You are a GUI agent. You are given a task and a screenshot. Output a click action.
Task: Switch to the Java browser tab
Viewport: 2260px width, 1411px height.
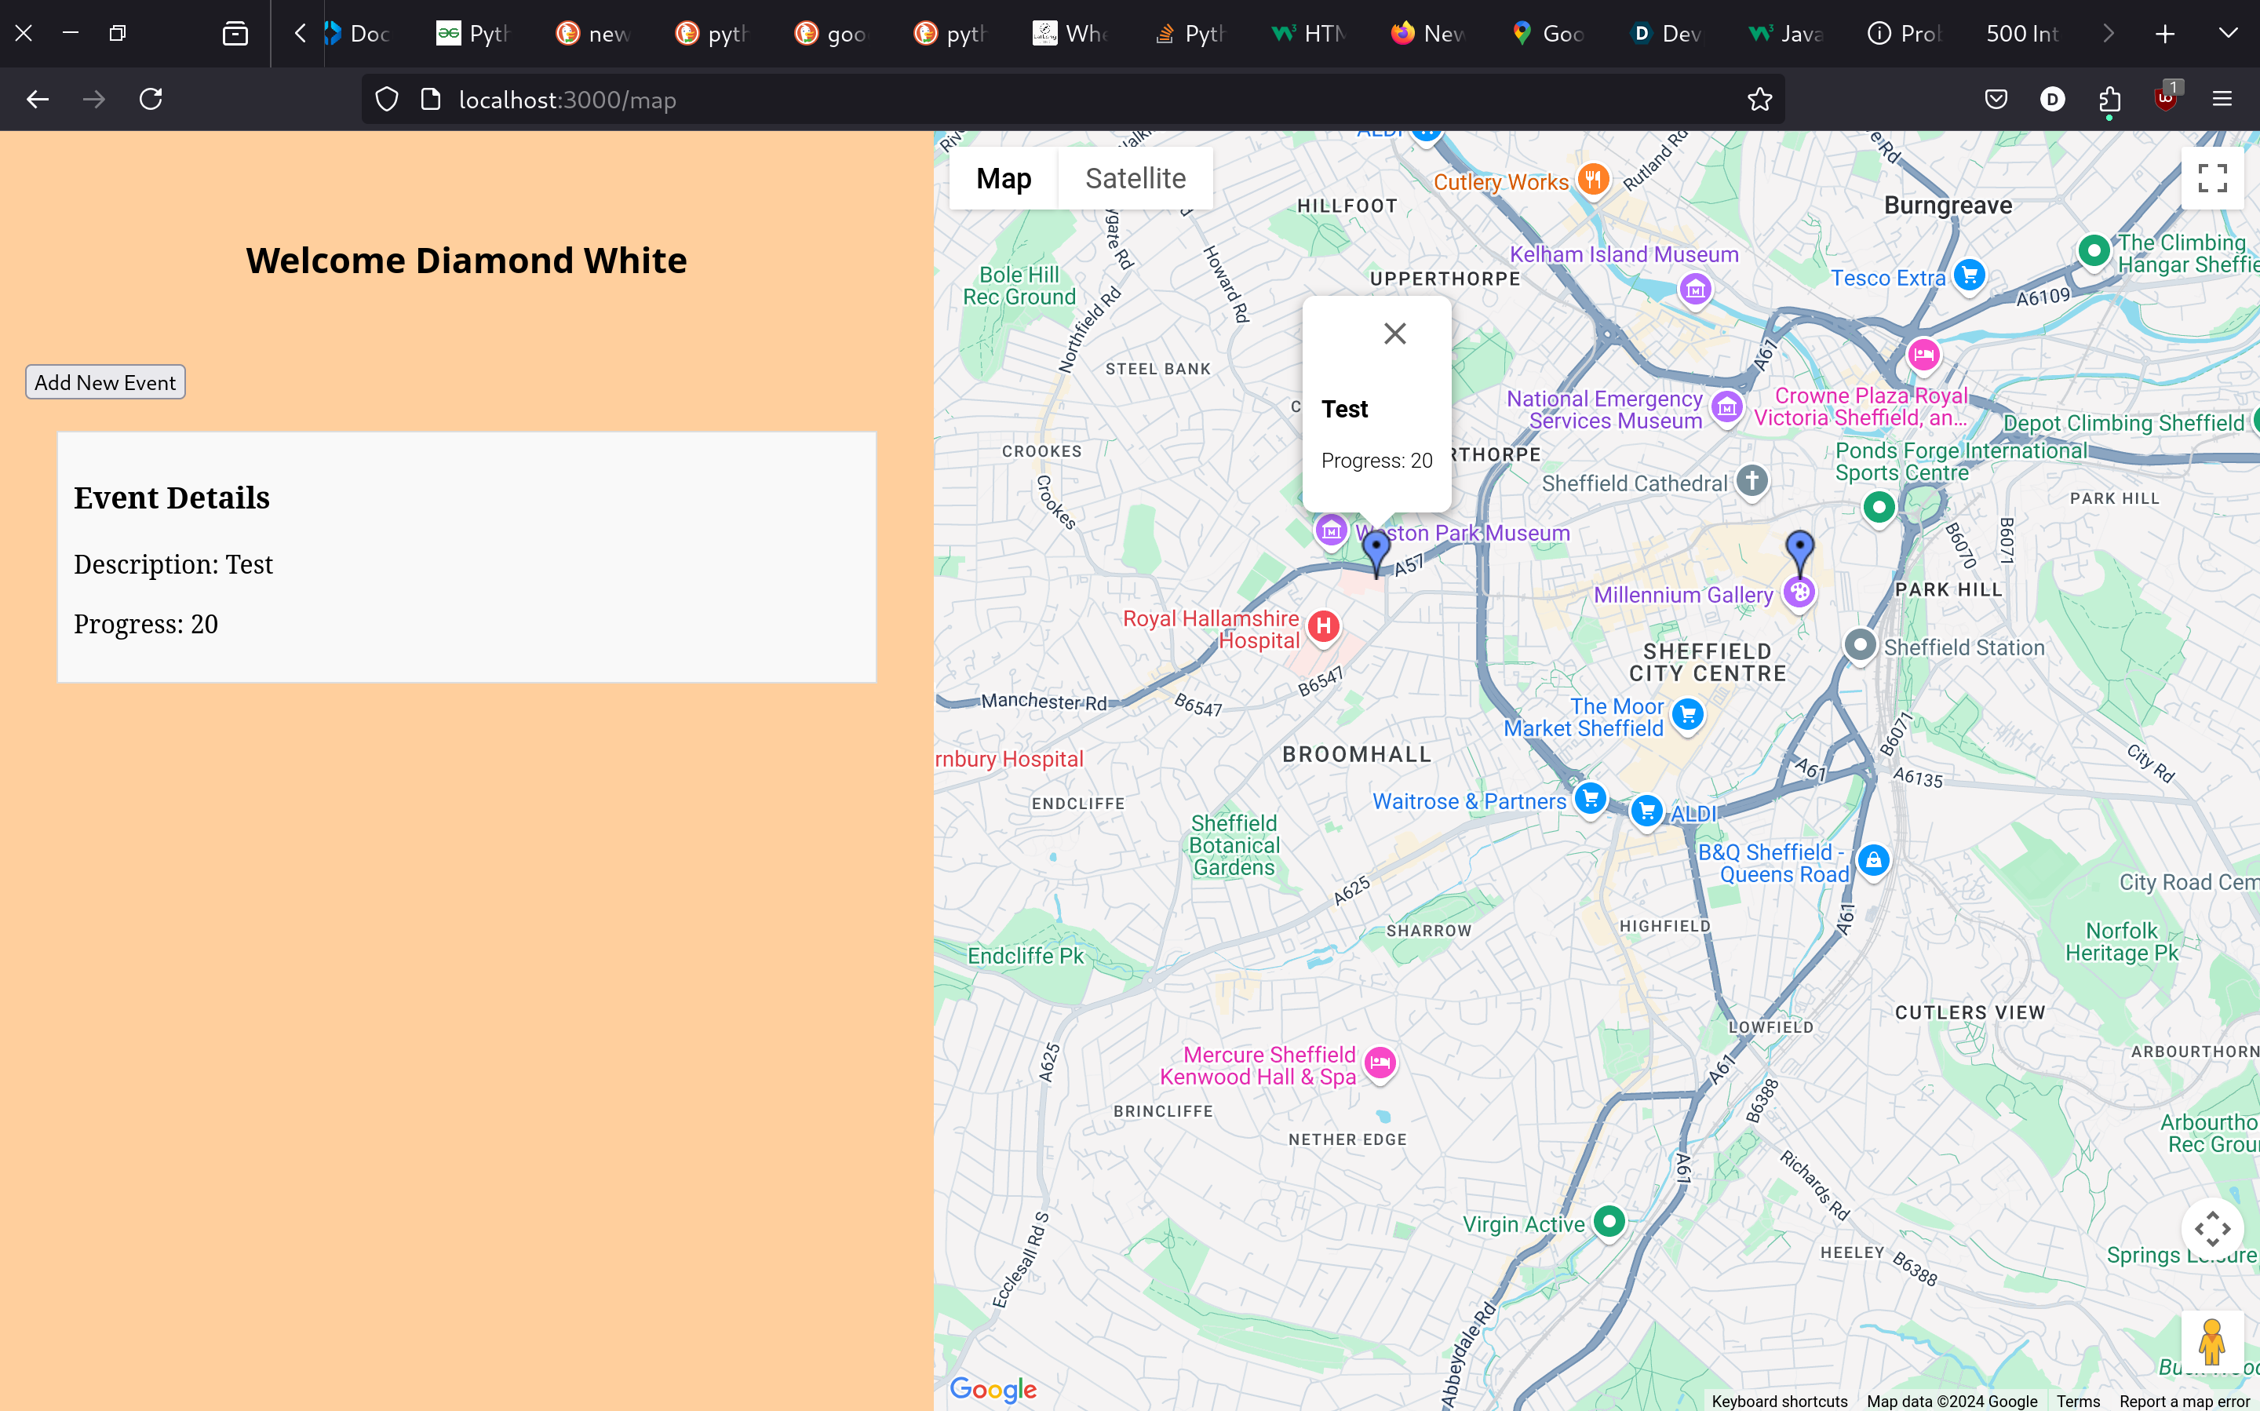[1786, 34]
